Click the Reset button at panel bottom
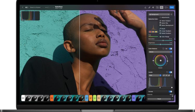The image size is (195, 112). 159,99
